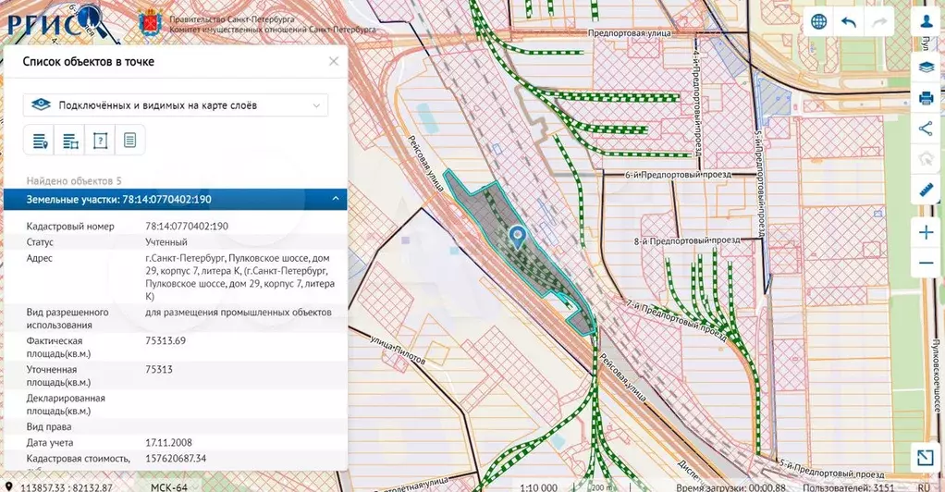
Task: Zoom out on the map
Action: [x=927, y=263]
